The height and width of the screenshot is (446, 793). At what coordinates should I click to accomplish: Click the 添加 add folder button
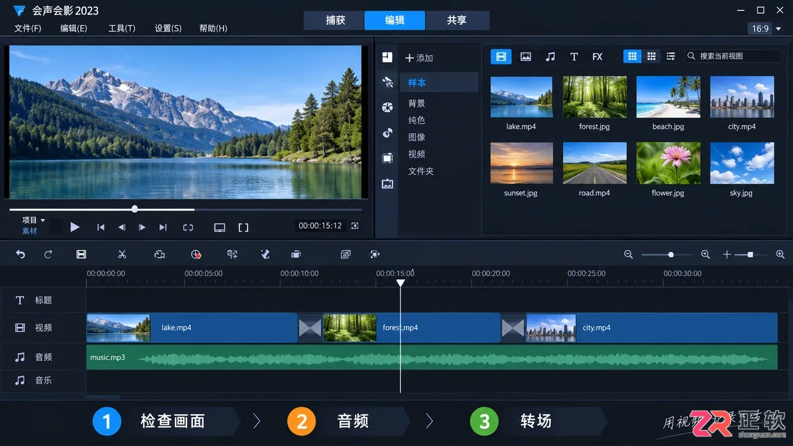click(420, 58)
